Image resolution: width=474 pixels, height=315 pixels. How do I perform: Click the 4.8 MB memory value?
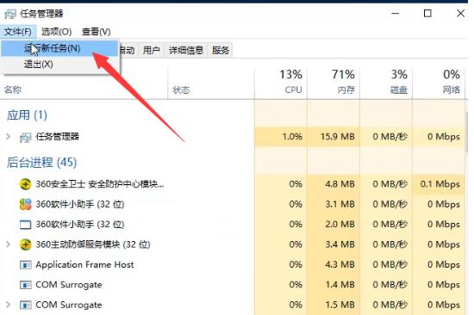click(x=340, y=184)
